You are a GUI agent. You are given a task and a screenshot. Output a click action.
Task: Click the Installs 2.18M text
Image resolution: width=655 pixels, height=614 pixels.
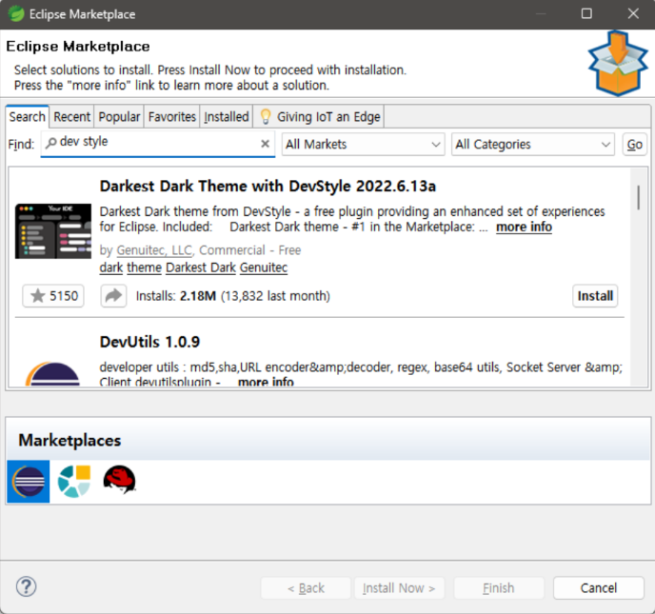tap(232, 296)
